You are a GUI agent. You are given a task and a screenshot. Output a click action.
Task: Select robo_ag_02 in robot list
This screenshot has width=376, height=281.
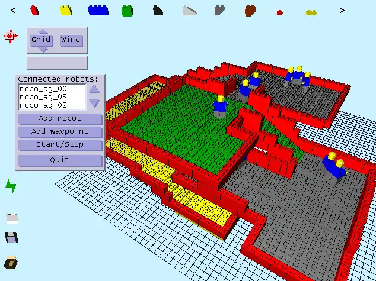(x=43, y=105)
